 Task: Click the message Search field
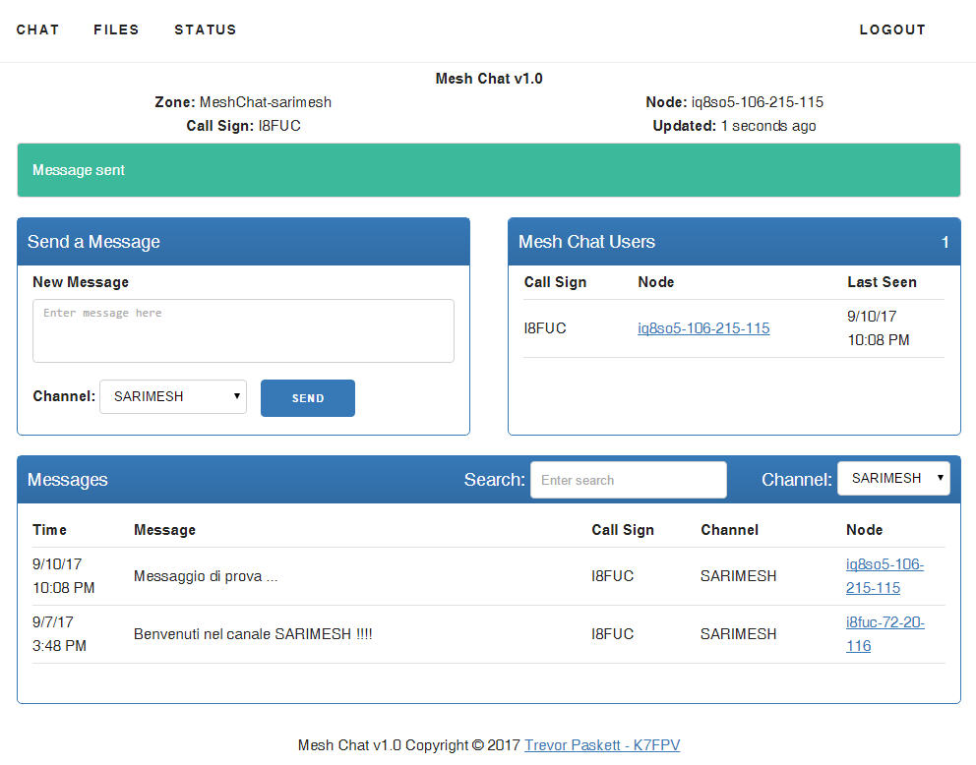click(x=628, y=480)
